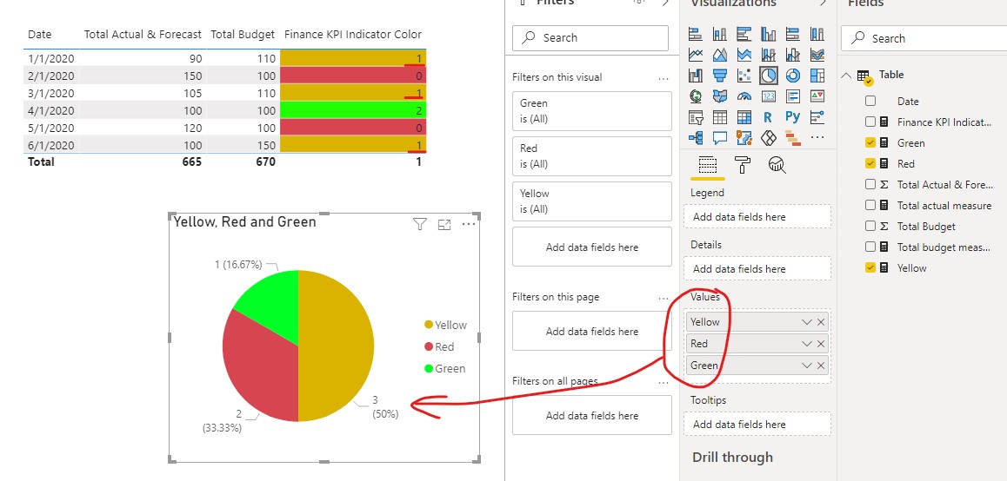This screenshot has width=1007, height=481.
Task: Select the KPI visualization icon
Action: coord(817,96)
